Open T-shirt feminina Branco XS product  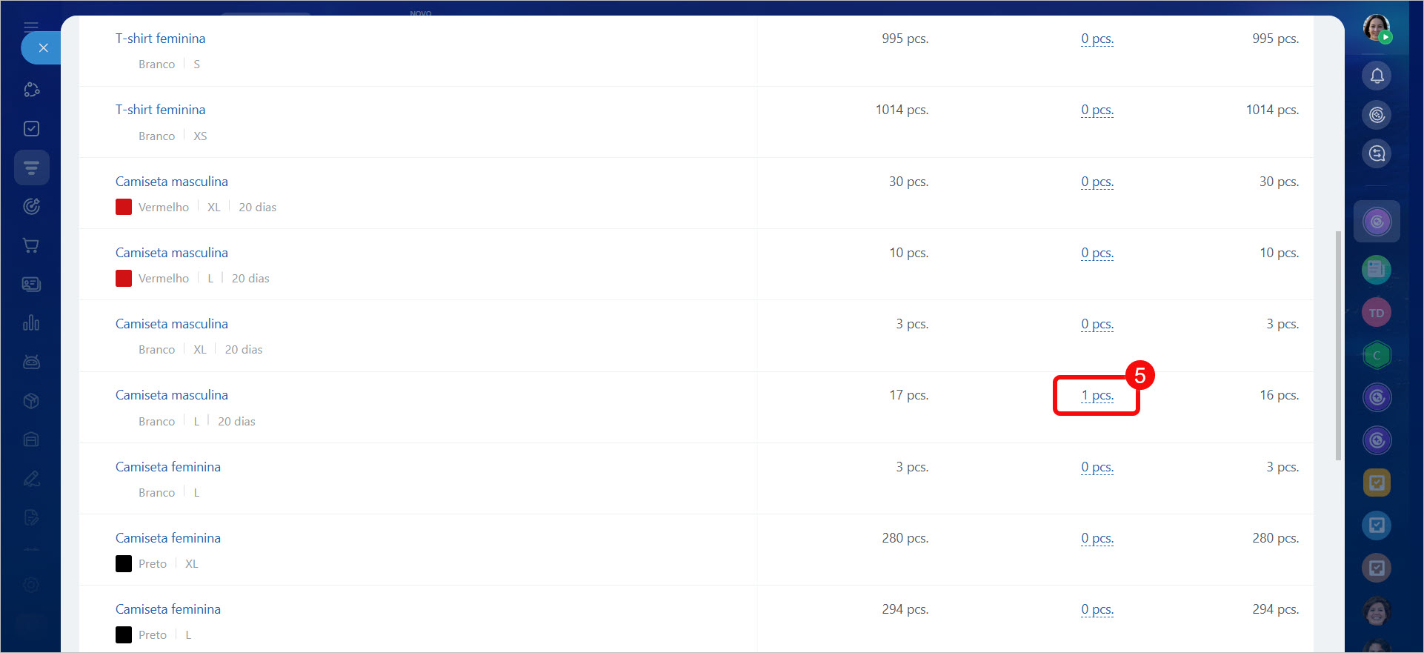point(161,110)
